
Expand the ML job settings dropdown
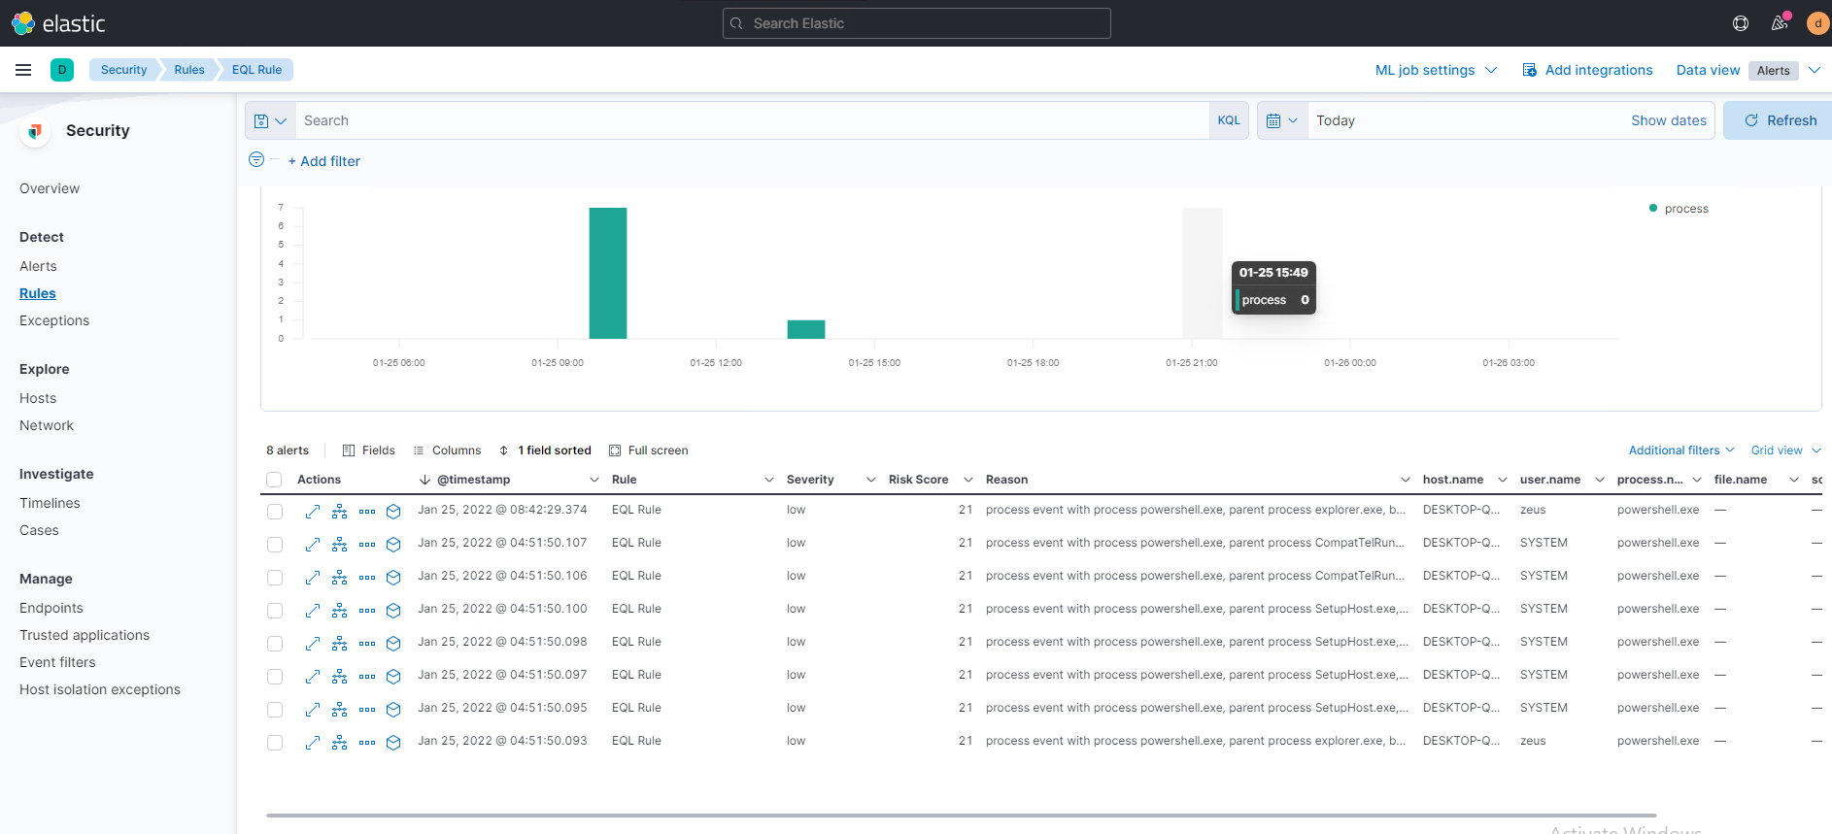coord(1436,70)
